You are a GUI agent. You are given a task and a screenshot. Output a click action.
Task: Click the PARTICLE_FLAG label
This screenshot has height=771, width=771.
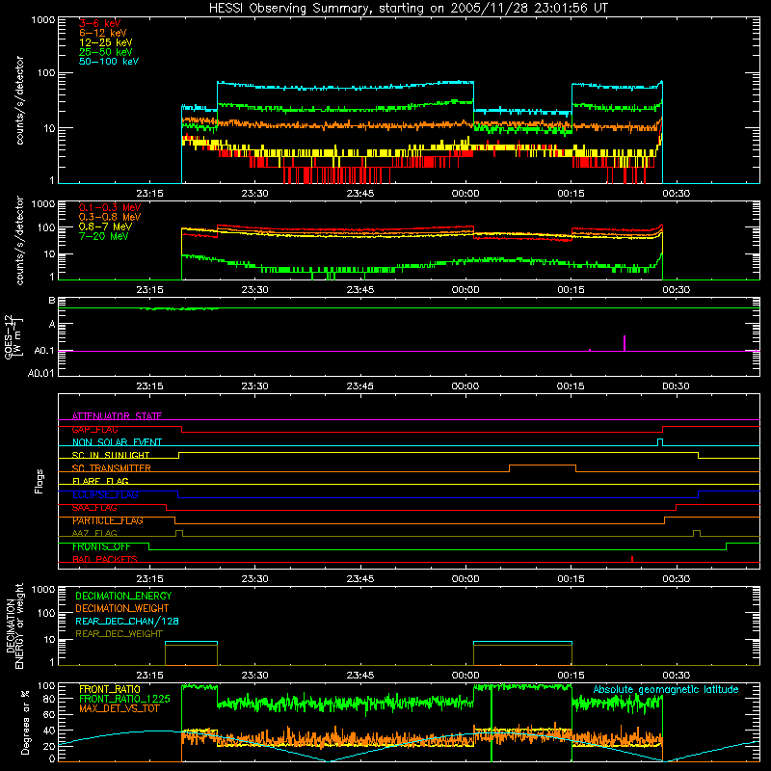[108, 520]
